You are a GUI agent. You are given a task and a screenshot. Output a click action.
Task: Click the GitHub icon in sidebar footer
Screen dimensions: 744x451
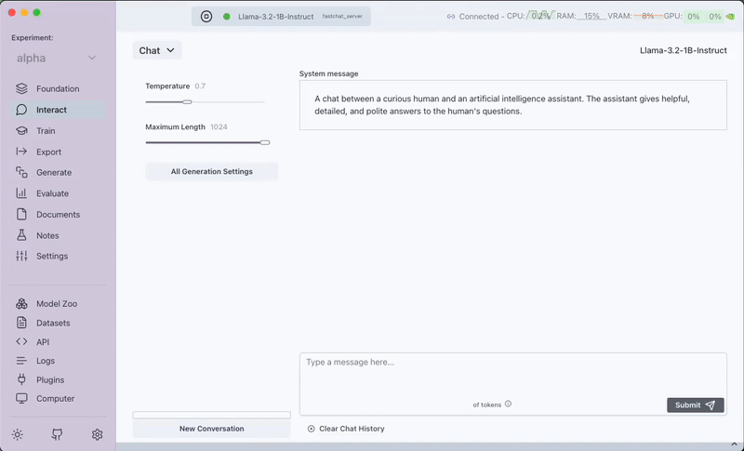point(58,434)
